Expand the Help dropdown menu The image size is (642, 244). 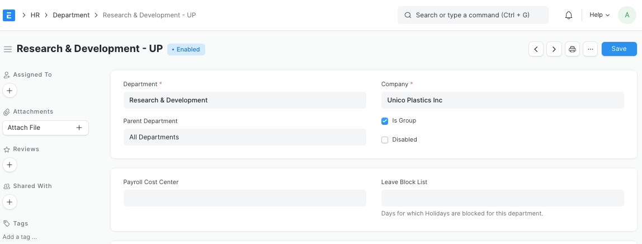599,15
